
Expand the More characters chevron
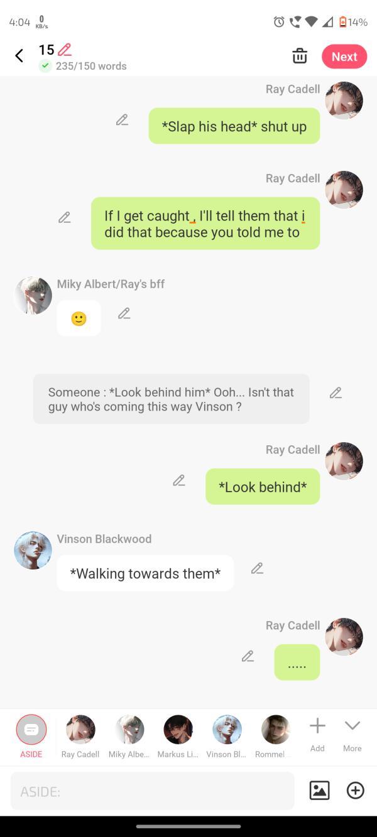352,735
